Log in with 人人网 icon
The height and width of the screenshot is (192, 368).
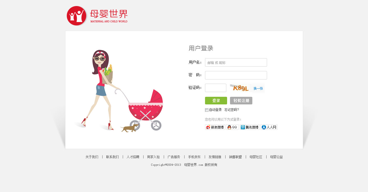[264, 127]
